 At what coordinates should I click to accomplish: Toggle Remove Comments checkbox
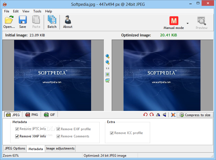58,136
